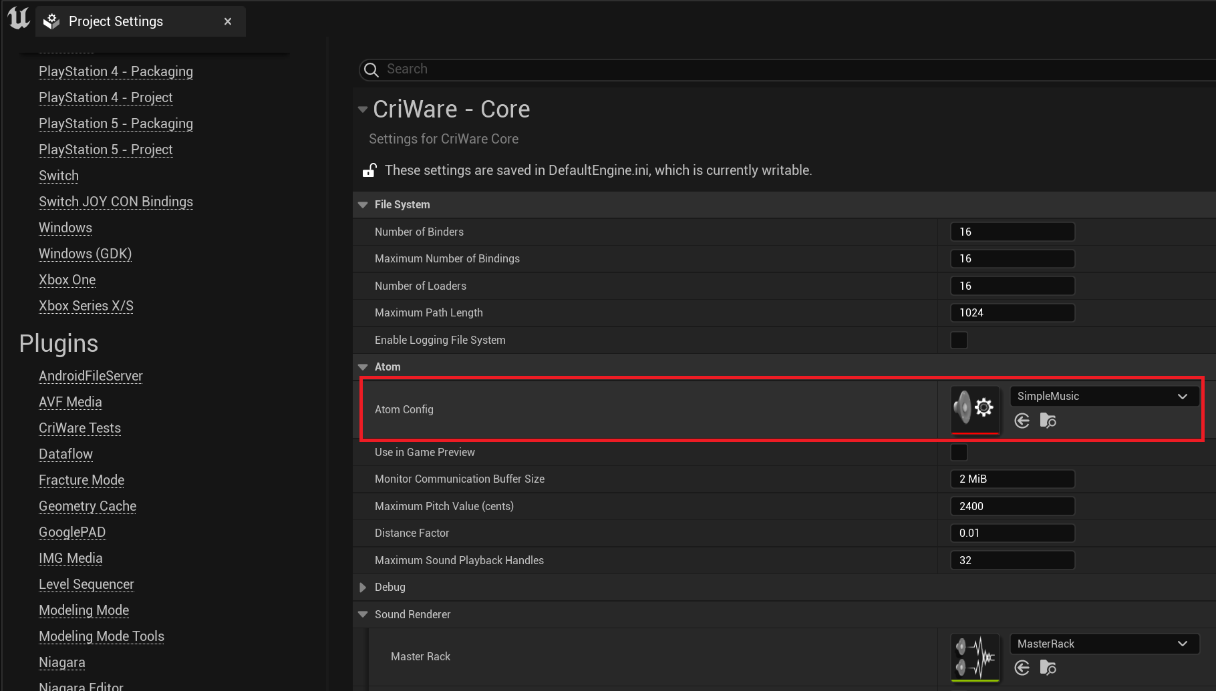Collapse the CriWare - Core section
Image resolution: width=1216 pixels, height=691 pixels.
363,109
